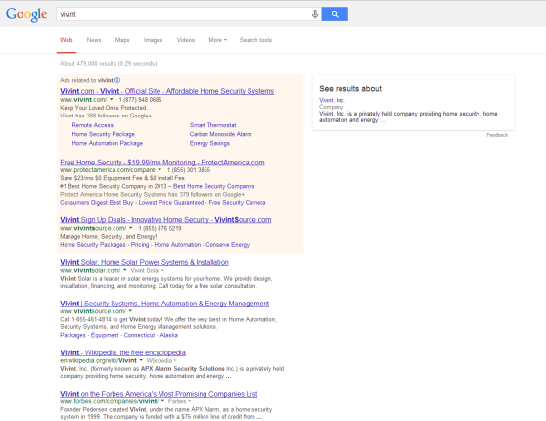Activate voice search microphone icon

[315, 14]
